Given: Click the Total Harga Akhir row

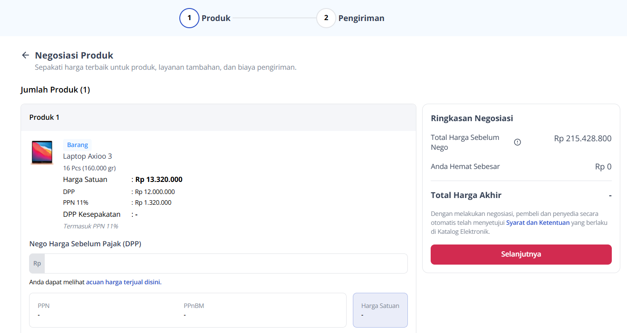Looking at the screenshot, I should tap(521, 195).
